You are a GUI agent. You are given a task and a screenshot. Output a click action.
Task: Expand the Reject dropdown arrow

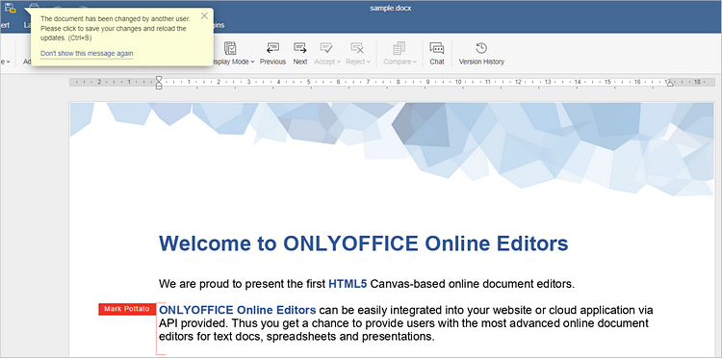pos(369,62)
